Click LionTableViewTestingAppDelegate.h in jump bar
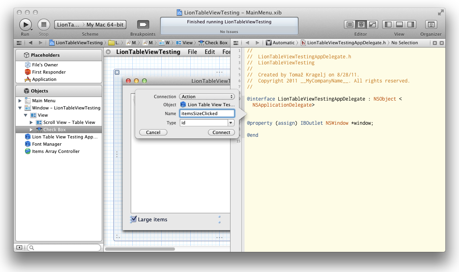Screen dimensions: 459x272 pos(344,43)
